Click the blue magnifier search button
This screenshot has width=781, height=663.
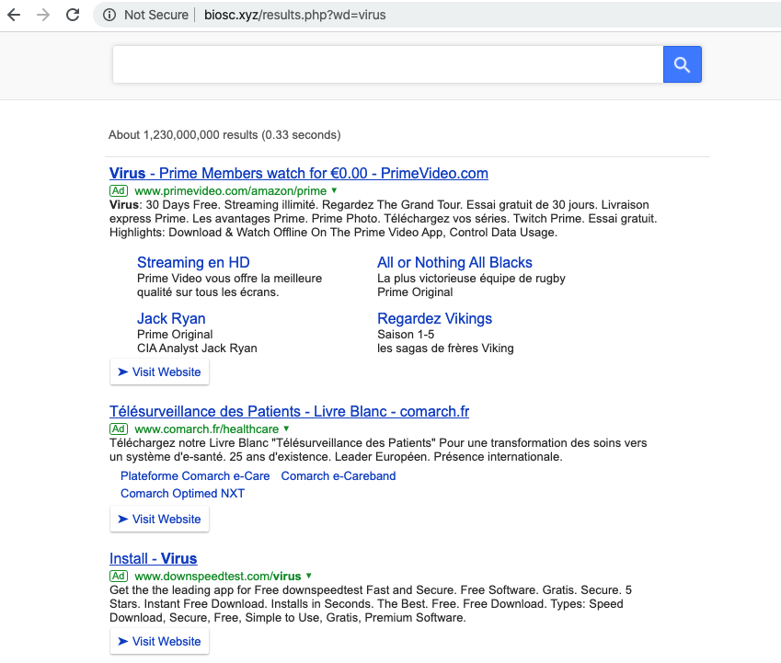point(682,64)
